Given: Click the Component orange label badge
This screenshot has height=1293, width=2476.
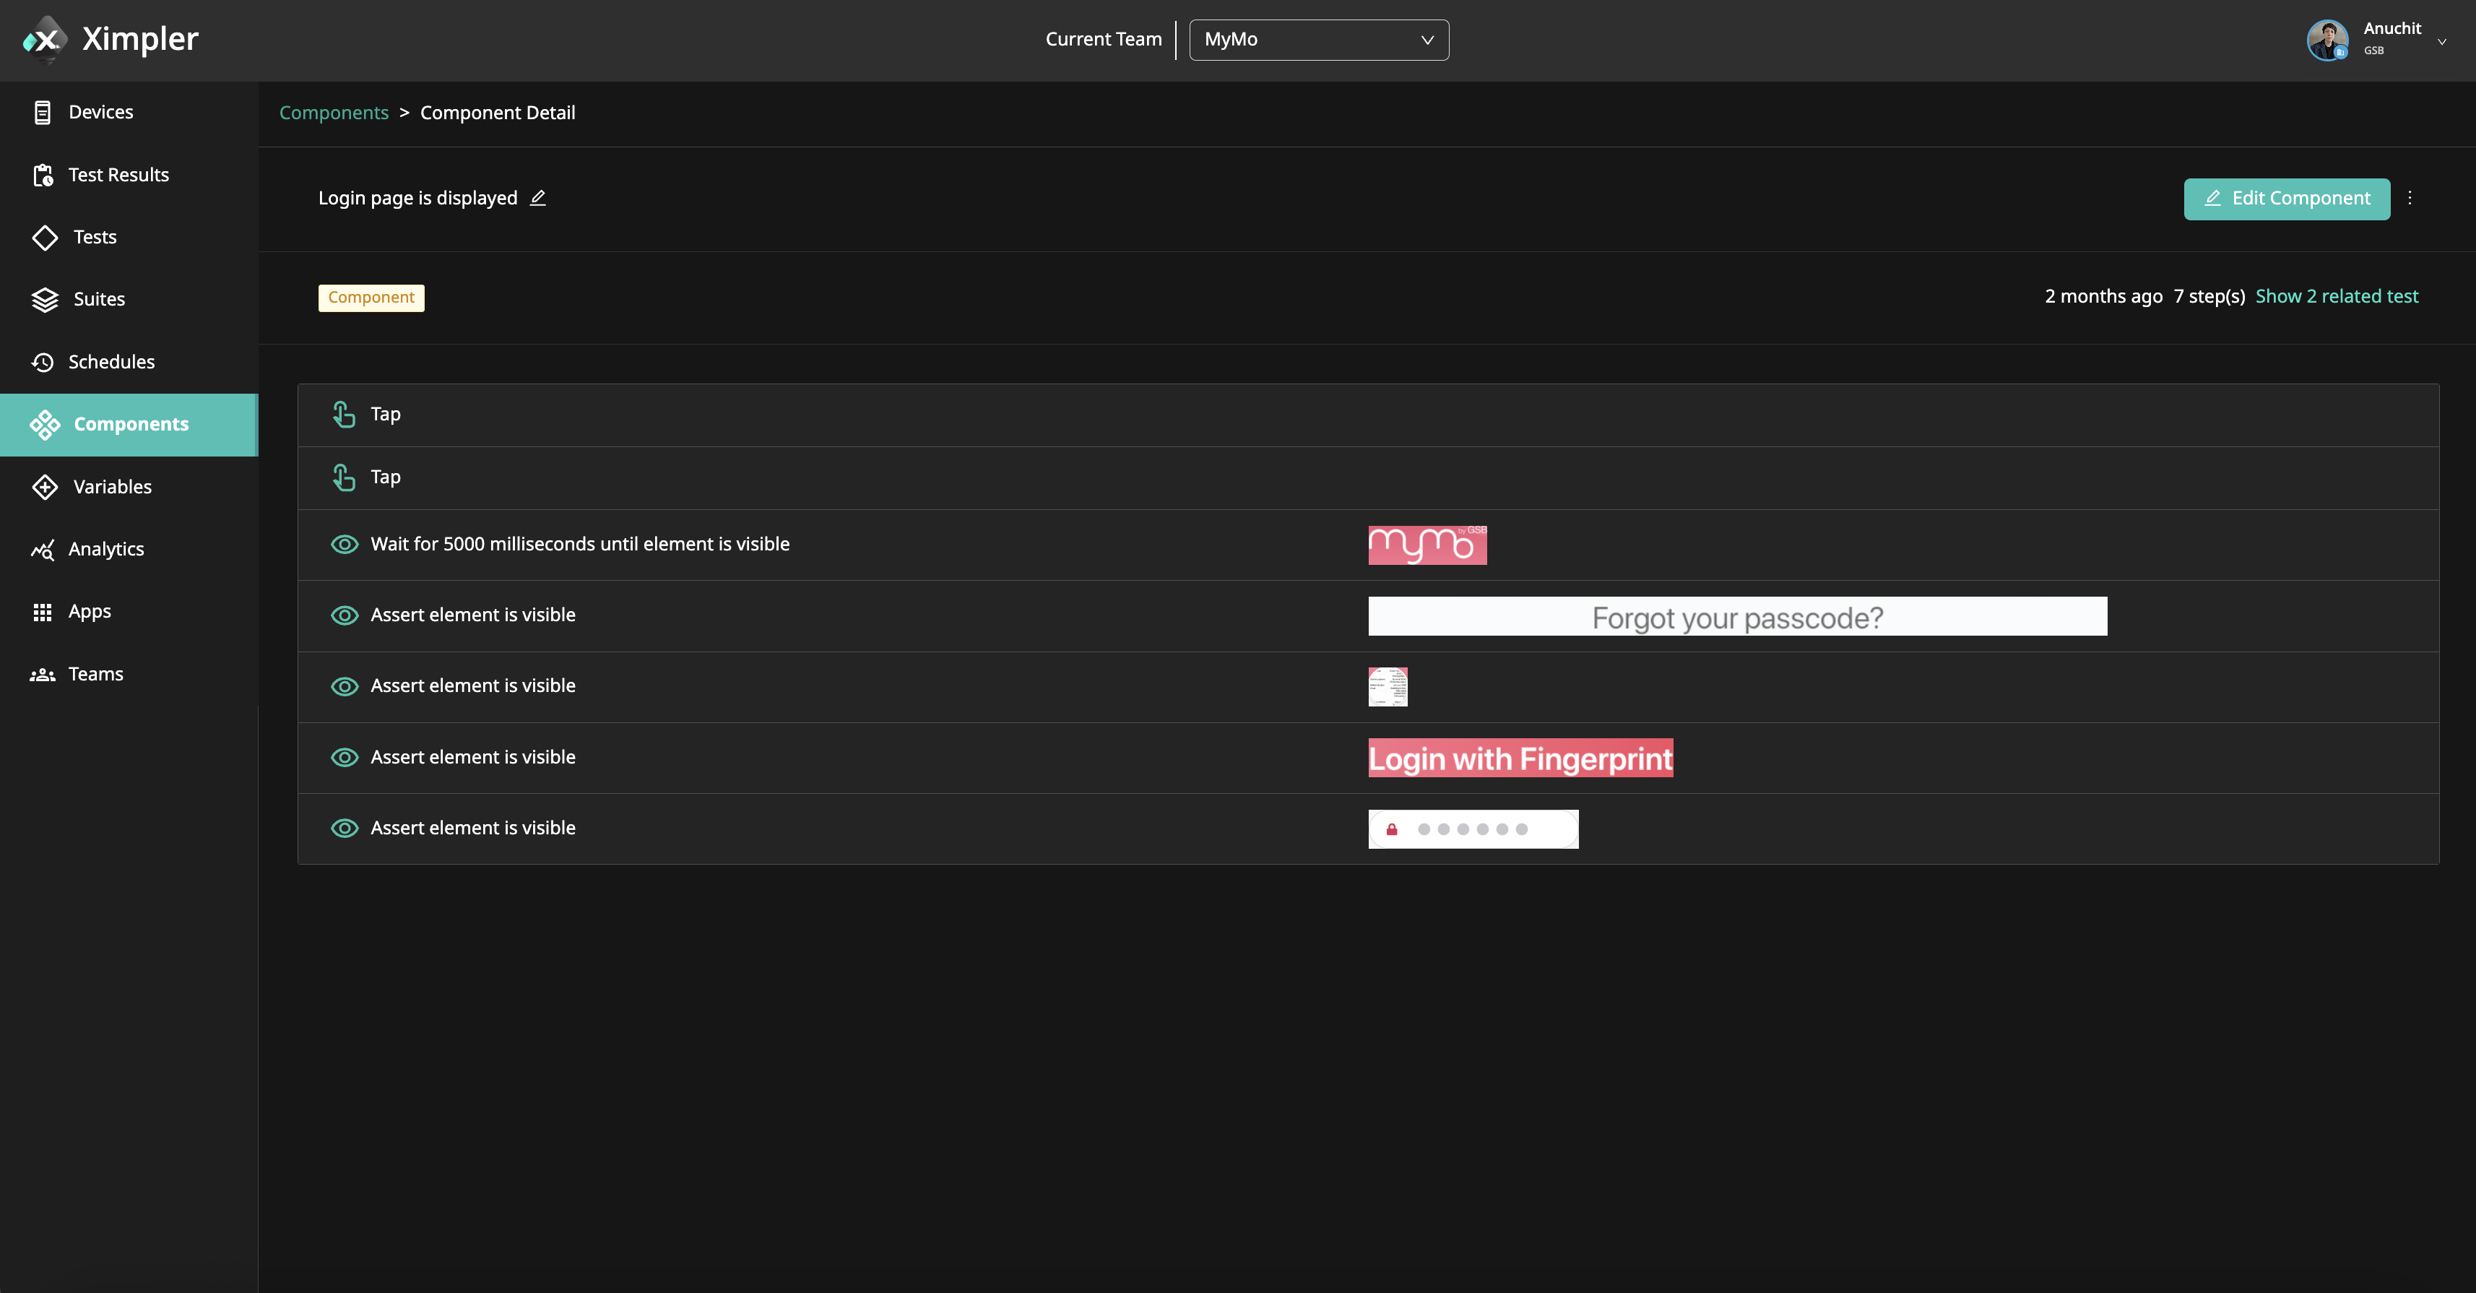Looking at the screenshot, I should pos(371,298).
